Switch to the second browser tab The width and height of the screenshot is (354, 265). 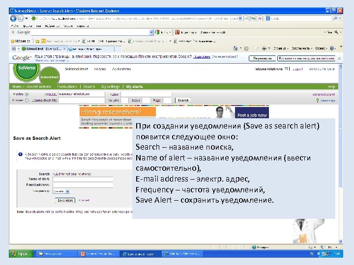(x=91, y=49)
